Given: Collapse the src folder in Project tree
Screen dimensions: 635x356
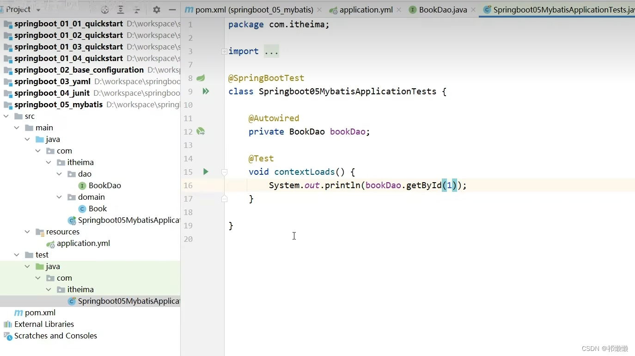Looking at the screenshot, I should pos(6,116).
